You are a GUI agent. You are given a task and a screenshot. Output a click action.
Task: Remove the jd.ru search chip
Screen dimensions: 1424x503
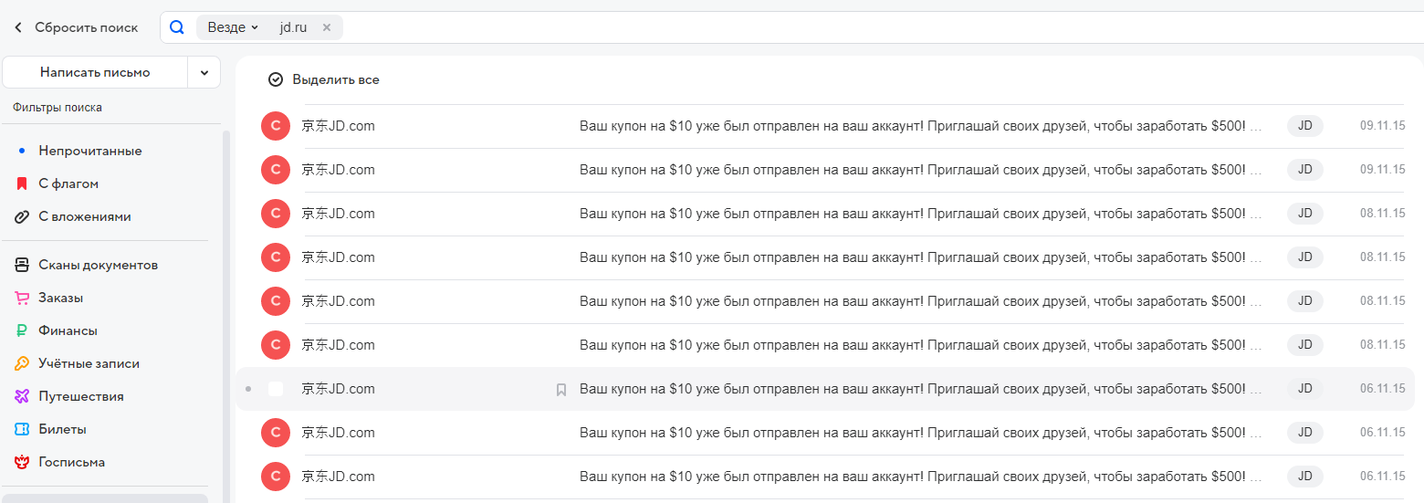(327, 27)
